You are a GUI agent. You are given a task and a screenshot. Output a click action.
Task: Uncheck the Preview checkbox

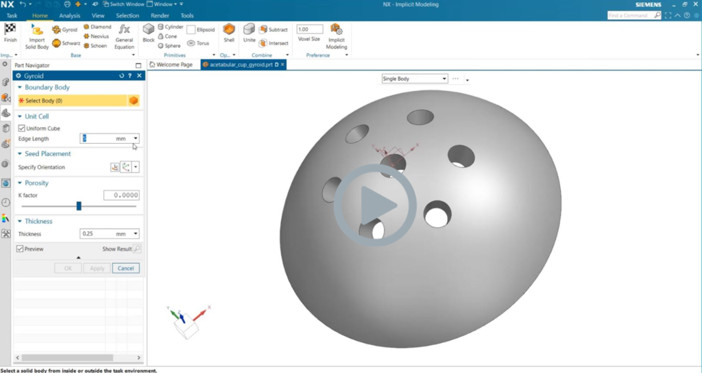pyautogui.click(x=20, y=249)
